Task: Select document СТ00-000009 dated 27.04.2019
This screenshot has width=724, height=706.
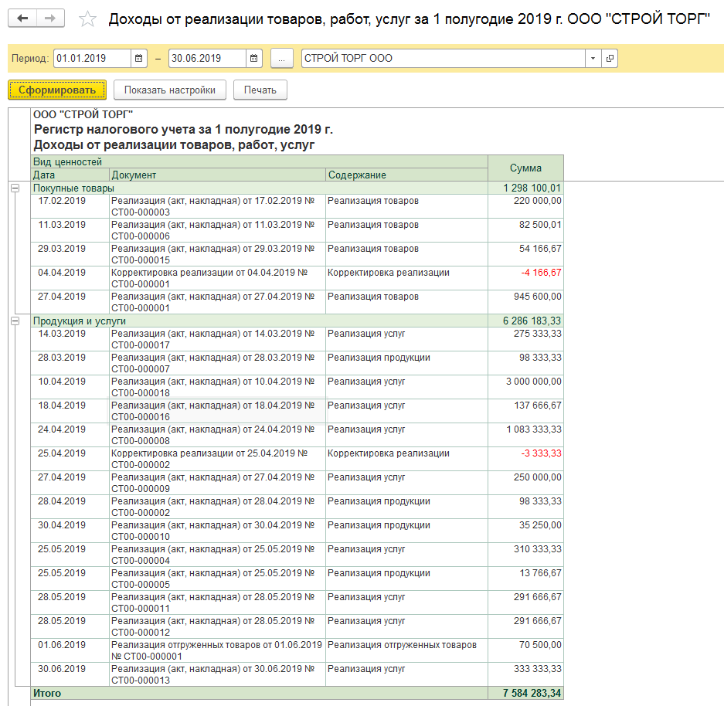Action: click(217, 483)
